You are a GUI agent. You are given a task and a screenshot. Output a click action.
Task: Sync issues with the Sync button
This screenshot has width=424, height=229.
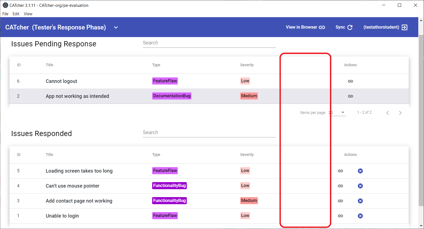(344, 27)
